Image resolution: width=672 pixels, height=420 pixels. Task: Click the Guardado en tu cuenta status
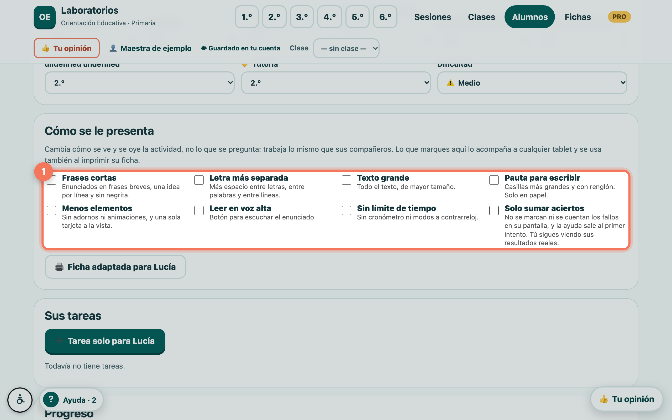point(240,48)
